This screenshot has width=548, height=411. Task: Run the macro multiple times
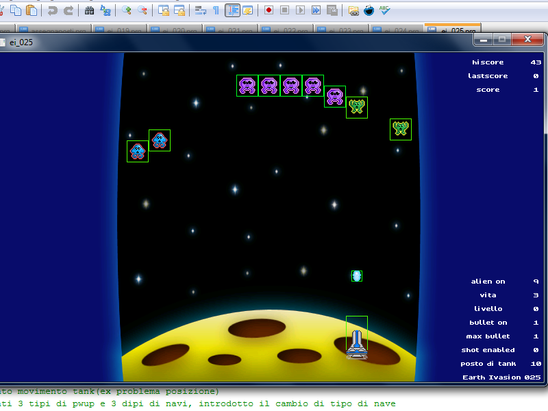pyautogui.click(x=316, y=10)
